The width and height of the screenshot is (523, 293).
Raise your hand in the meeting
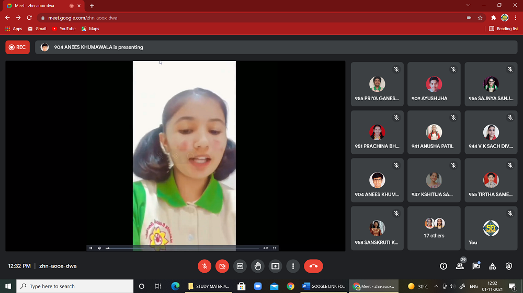[x=258, y=266]
